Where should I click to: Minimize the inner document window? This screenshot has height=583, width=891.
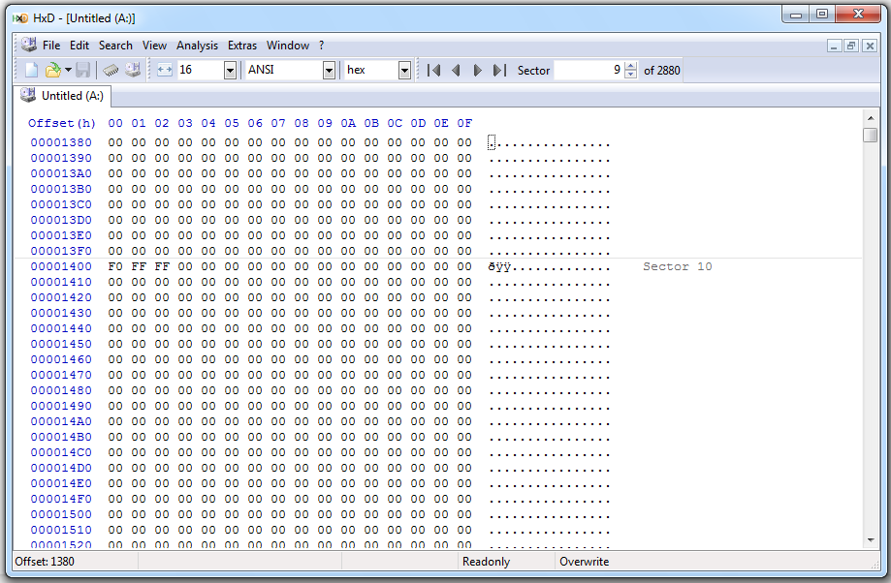(834, 46)
